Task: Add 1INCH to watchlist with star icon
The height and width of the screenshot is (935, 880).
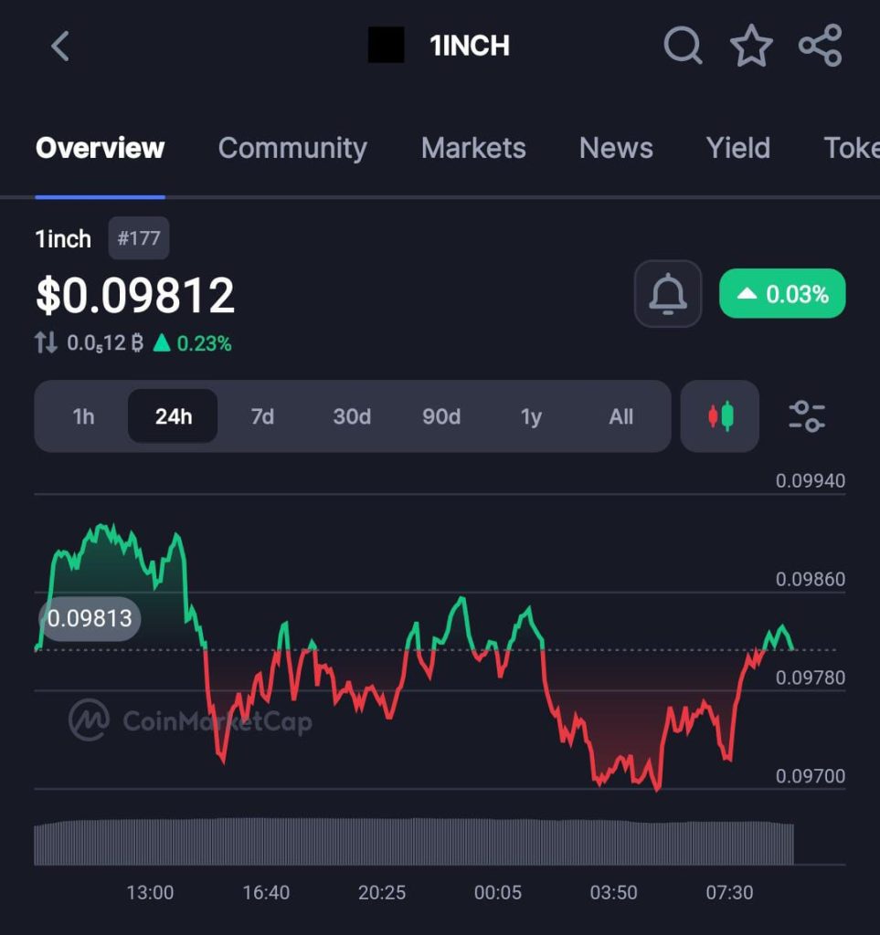Action: pyautogui.click(x=751, y=46)
